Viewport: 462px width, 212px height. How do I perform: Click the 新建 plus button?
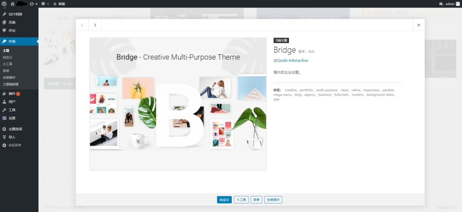pos(59,4)
